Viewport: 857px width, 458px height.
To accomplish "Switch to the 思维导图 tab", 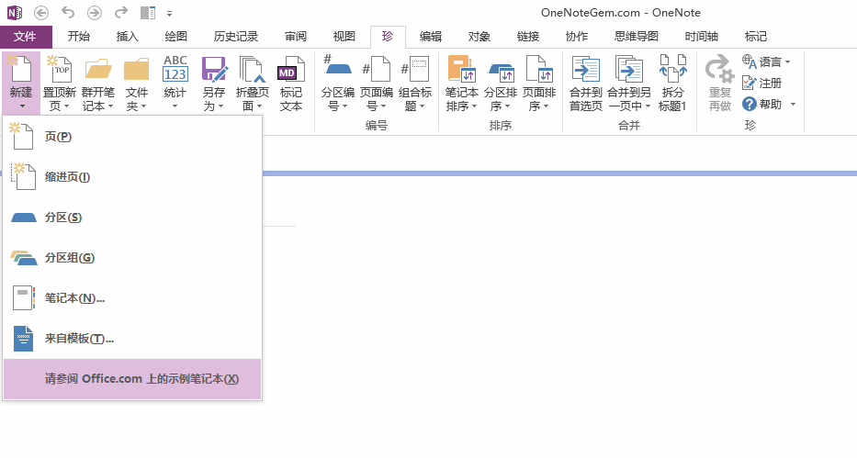I will (637, 37).
